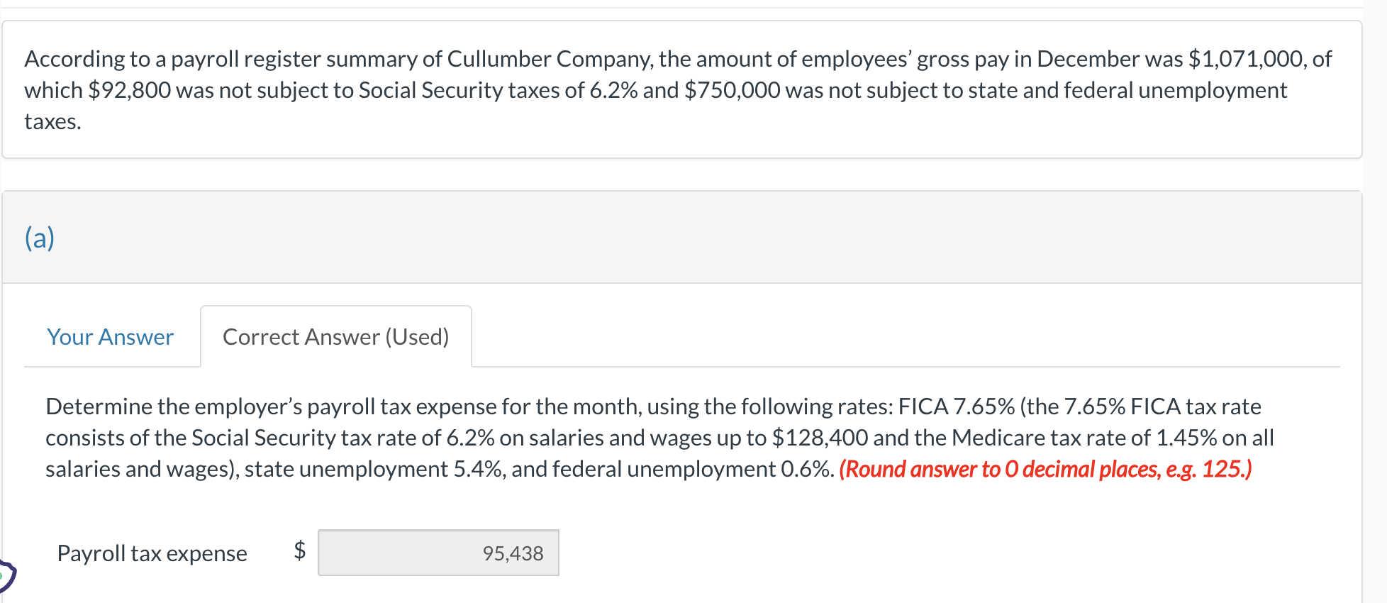Click the FICA rate instruction paragraph

pyautogui.click(x=638, y=436)
